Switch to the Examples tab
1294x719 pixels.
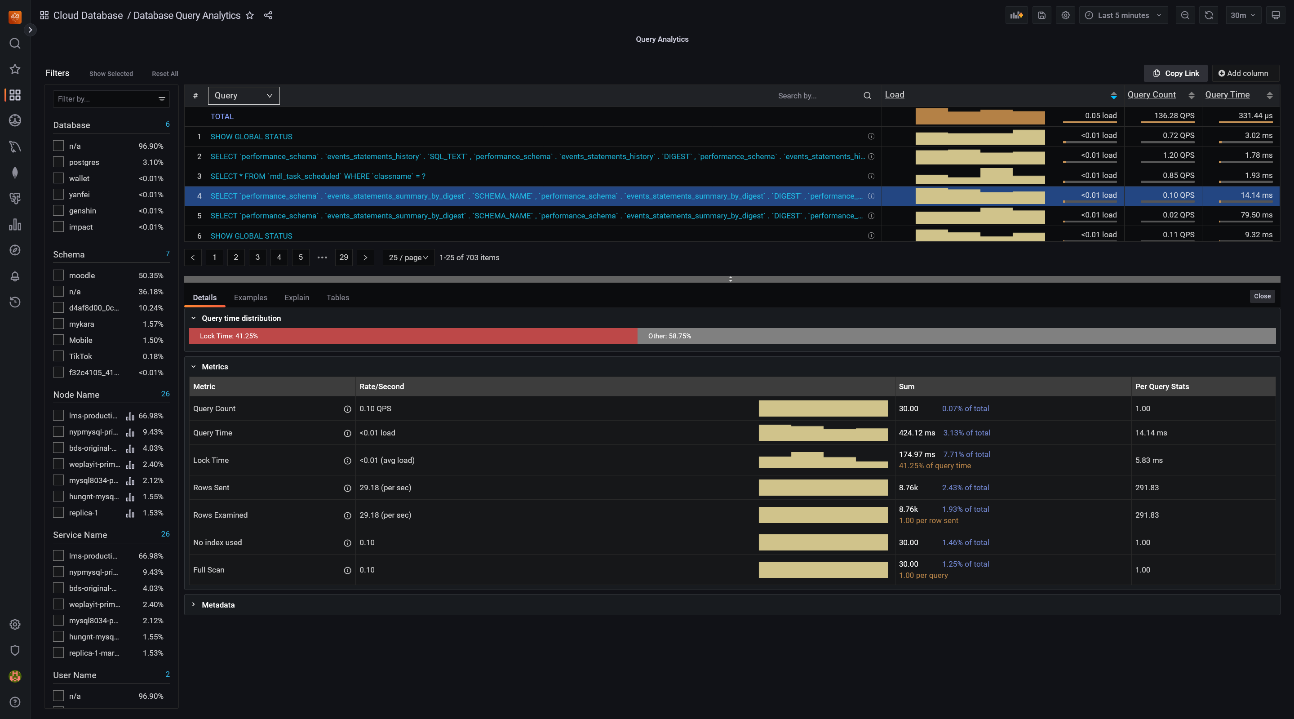pos(250,297)
